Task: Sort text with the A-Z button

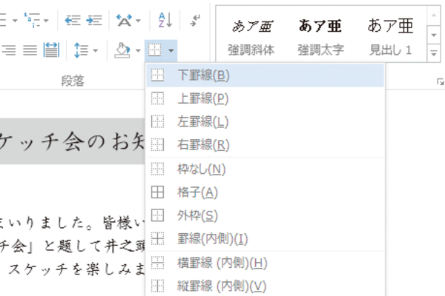Action: (x=165, y=20)
